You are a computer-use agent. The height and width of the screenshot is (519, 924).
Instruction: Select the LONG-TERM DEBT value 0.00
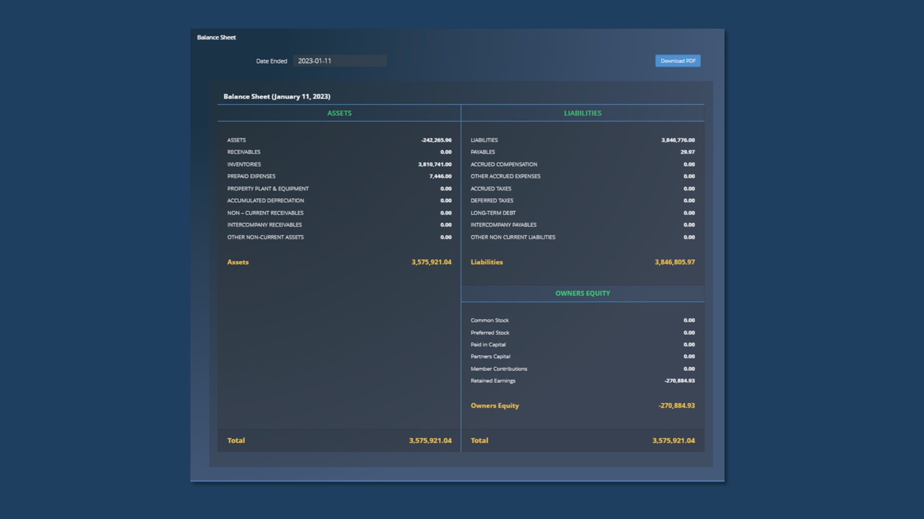(689, 213)
